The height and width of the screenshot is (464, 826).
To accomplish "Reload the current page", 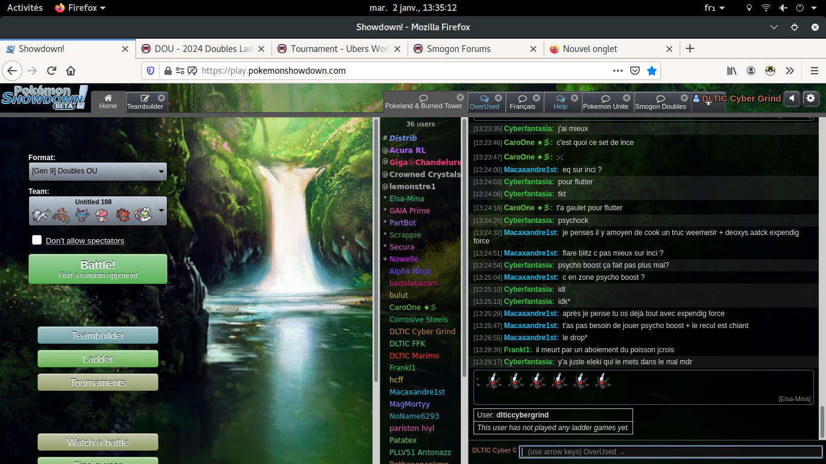I will [52, 71].
